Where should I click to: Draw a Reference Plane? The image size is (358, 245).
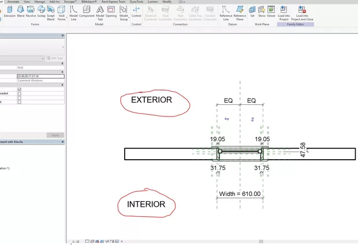point(240,12)
